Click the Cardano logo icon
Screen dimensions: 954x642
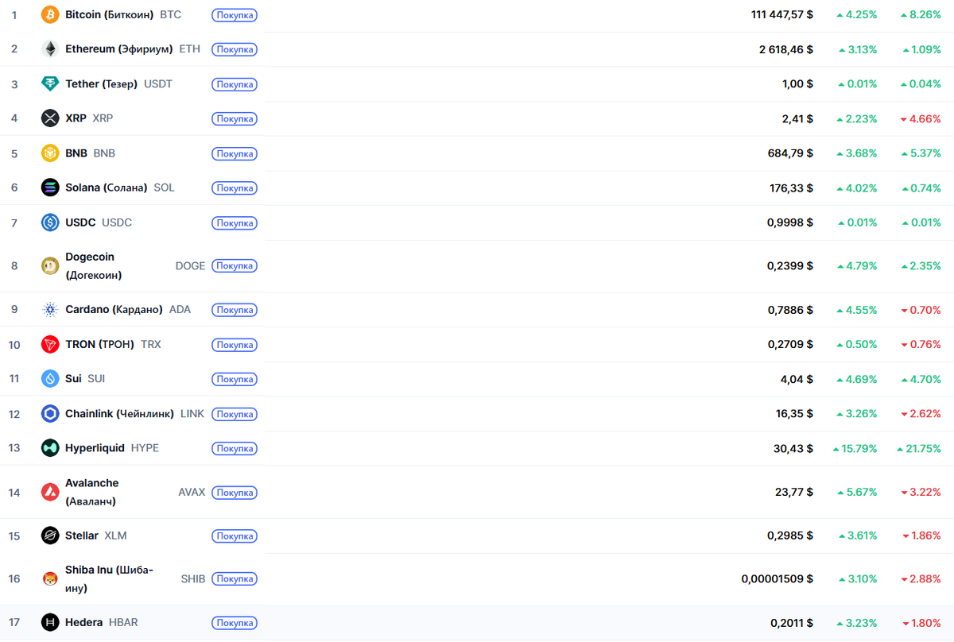click(50, 309)
